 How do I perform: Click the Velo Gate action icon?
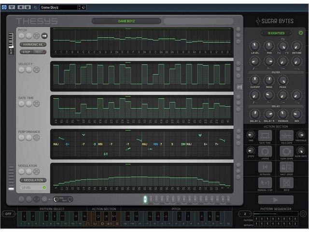(286, 136)
